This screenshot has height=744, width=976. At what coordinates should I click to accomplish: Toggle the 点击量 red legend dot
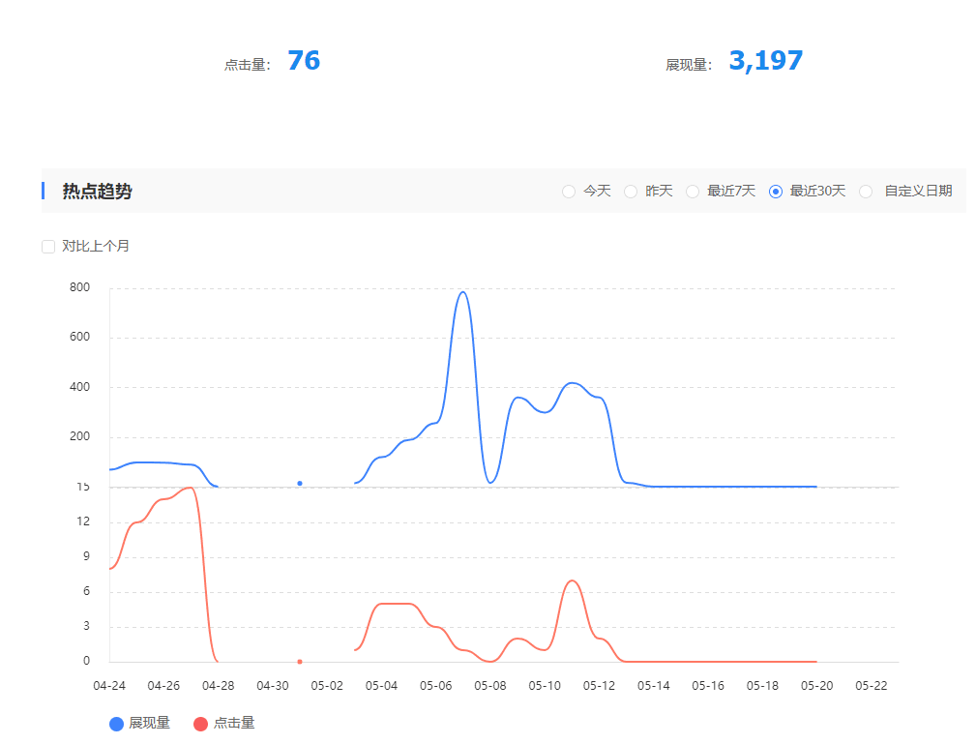[200, 724]
